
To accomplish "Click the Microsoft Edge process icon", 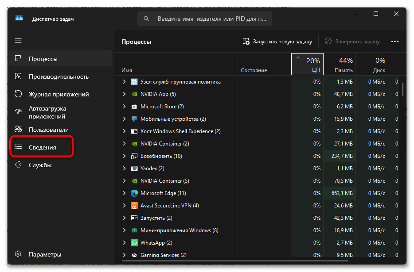I will click(134, 193).
